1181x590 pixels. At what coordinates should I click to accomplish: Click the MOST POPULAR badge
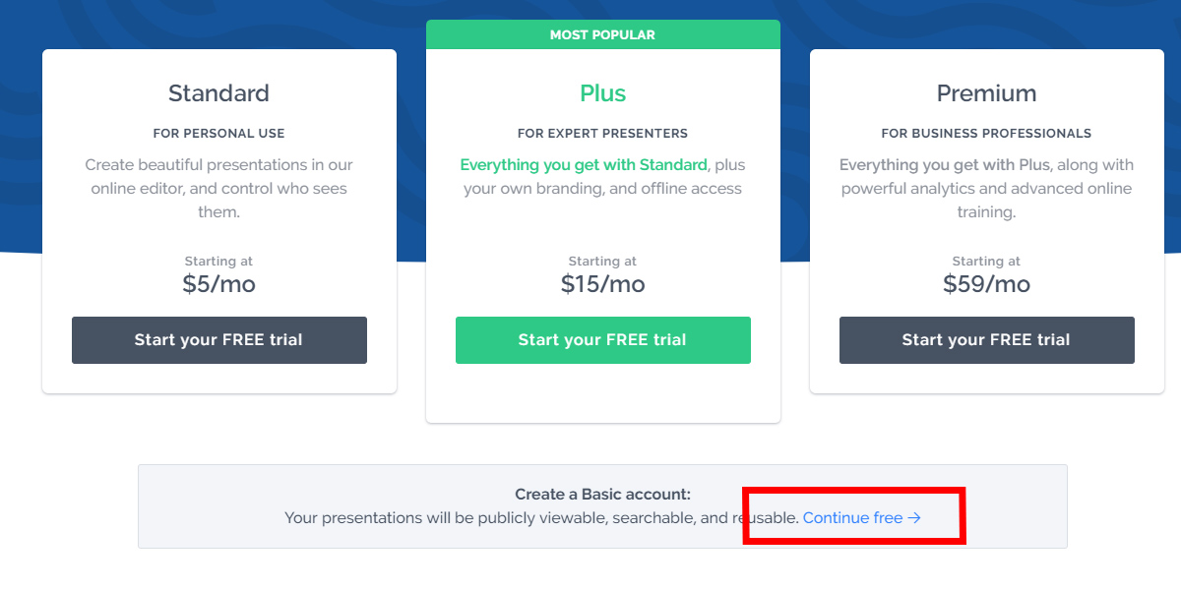(602, 35)
